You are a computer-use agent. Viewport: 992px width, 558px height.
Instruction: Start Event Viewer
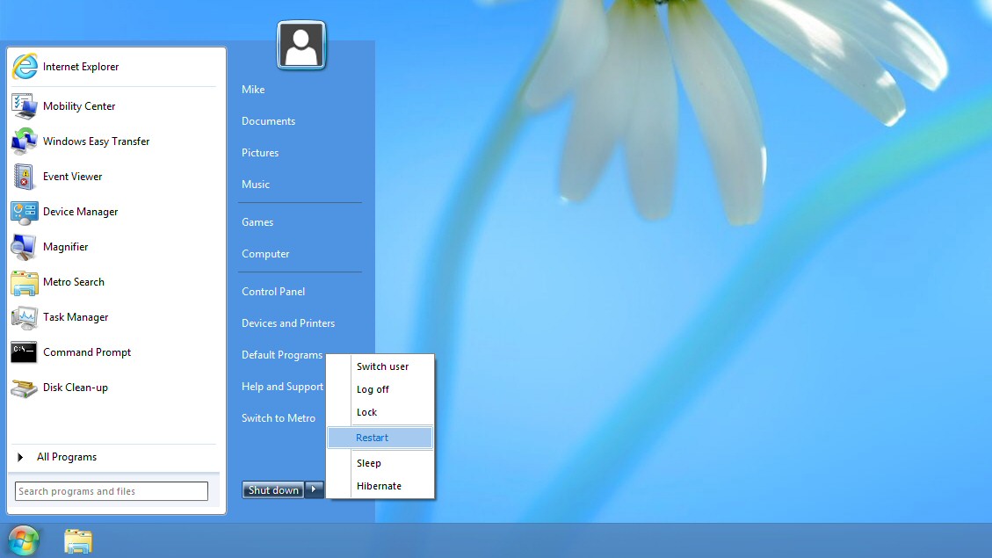click(x=72, y=176)
